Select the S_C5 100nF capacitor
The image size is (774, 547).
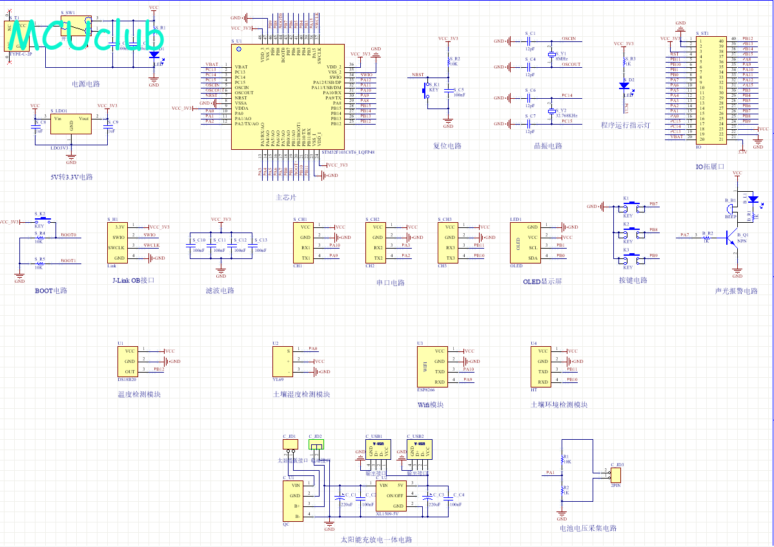[448, 90]
